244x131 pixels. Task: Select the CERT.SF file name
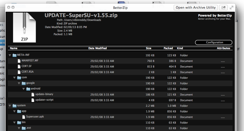click(26, 66)
